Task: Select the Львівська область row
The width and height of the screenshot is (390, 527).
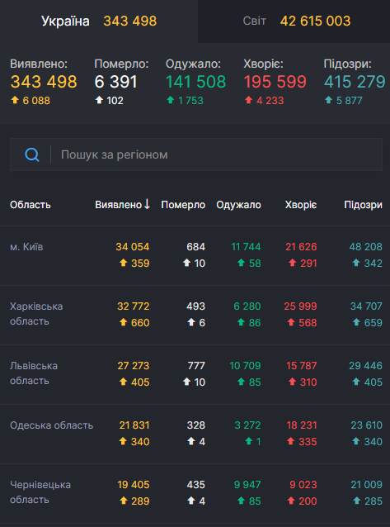Action: [x=195, y=374]
